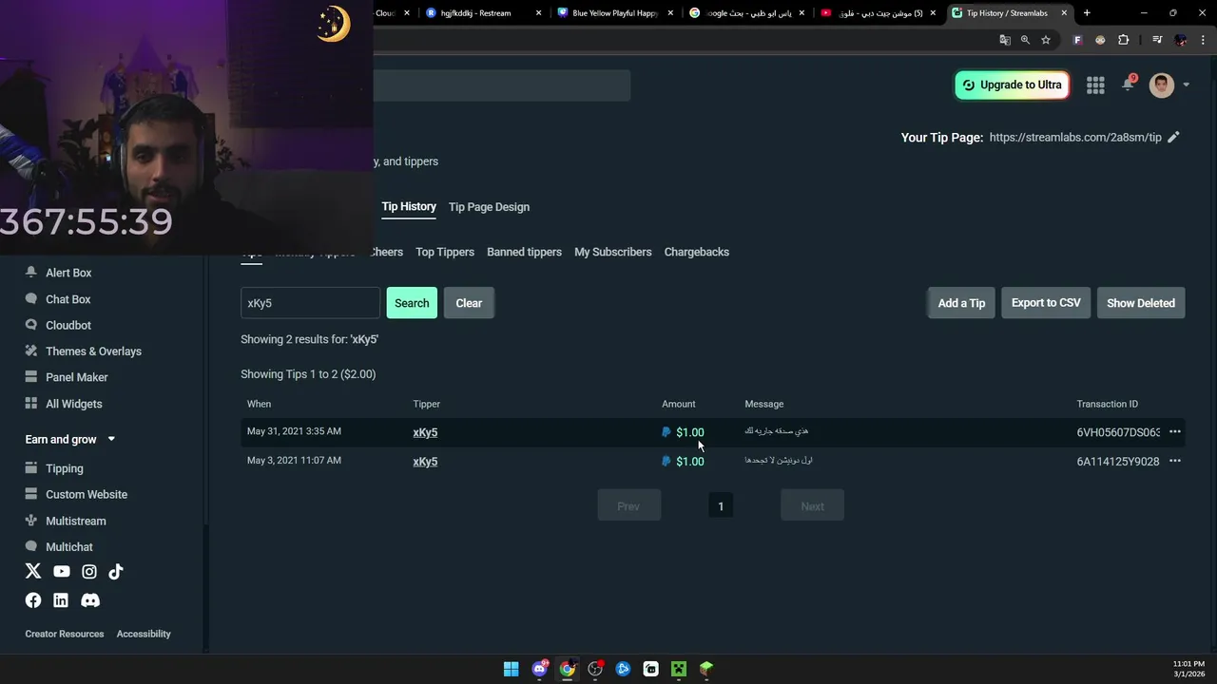Switch to the Tip History tab
The width and height of the screenshot is (1217, 684).
click(x=409, y=207)
